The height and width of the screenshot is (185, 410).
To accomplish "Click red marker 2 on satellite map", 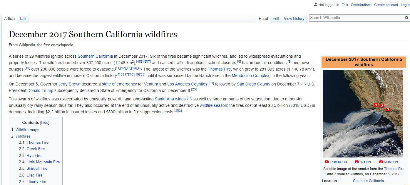I will 382,106.
